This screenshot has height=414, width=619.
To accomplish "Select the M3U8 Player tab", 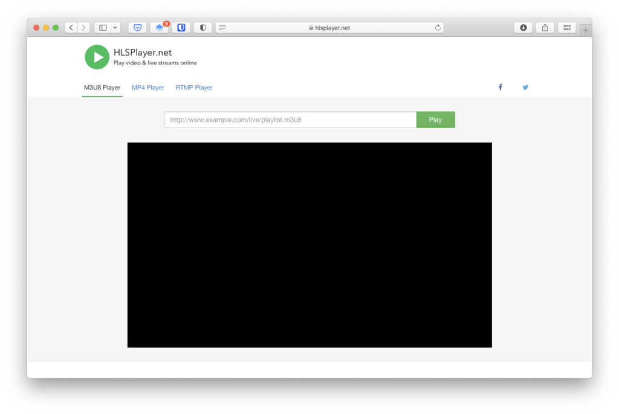I will (102, 88).
